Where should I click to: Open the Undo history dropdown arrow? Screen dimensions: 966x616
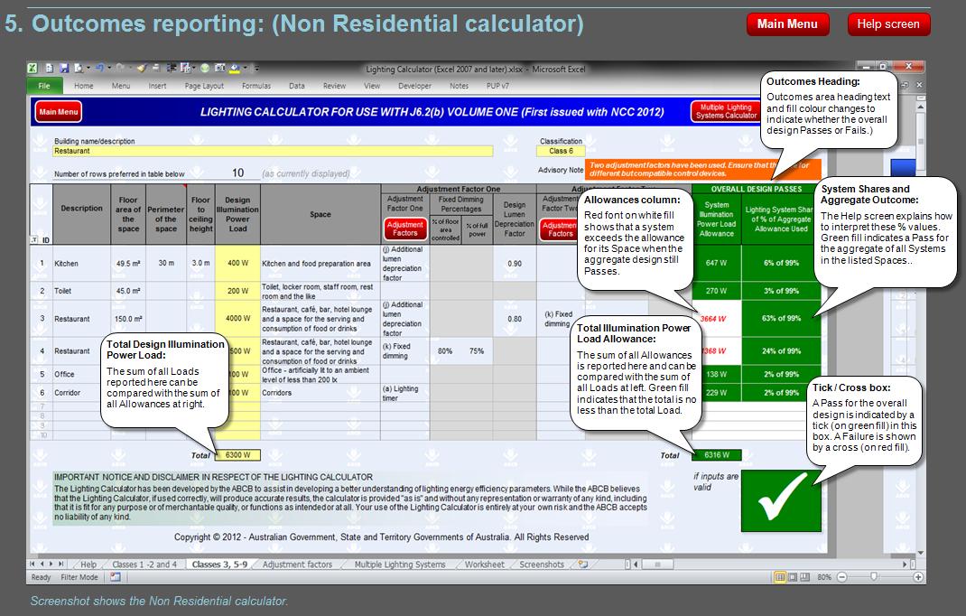[x=107, y=70]
